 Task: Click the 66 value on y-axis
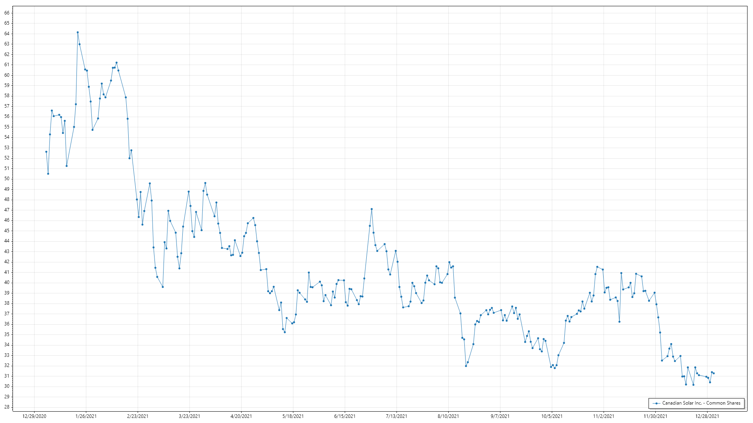pos(7,13)
